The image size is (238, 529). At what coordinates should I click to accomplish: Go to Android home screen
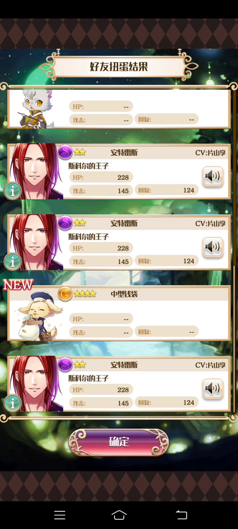[119, 515]
